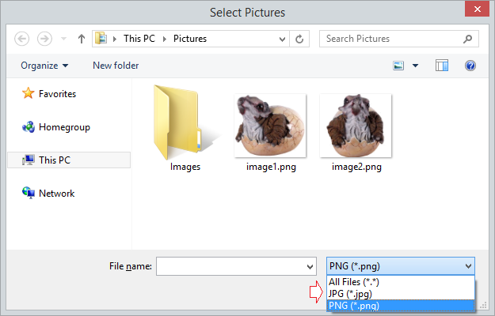The image size is (495, 316).
Task: Go up one folder level
Action: tap(82, 39)
